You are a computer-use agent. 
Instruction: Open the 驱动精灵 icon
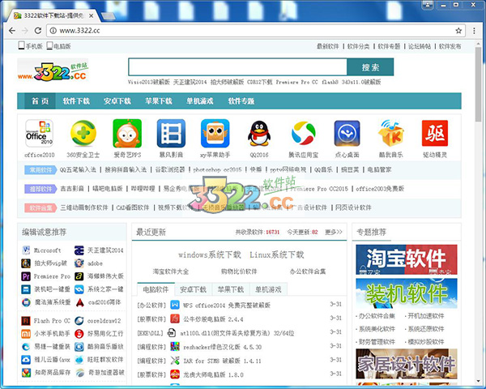435,133
